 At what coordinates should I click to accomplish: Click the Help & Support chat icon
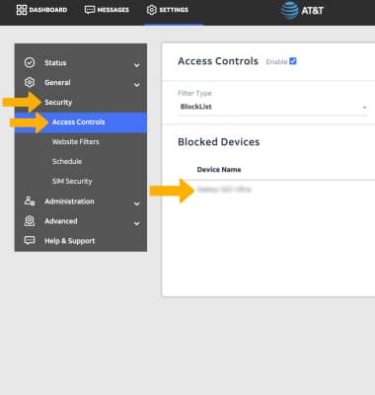point(30,241)
